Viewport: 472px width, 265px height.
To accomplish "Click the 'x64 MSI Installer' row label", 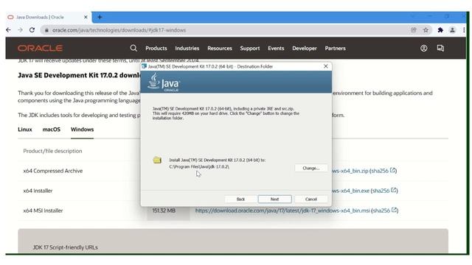I will (43, 211).
